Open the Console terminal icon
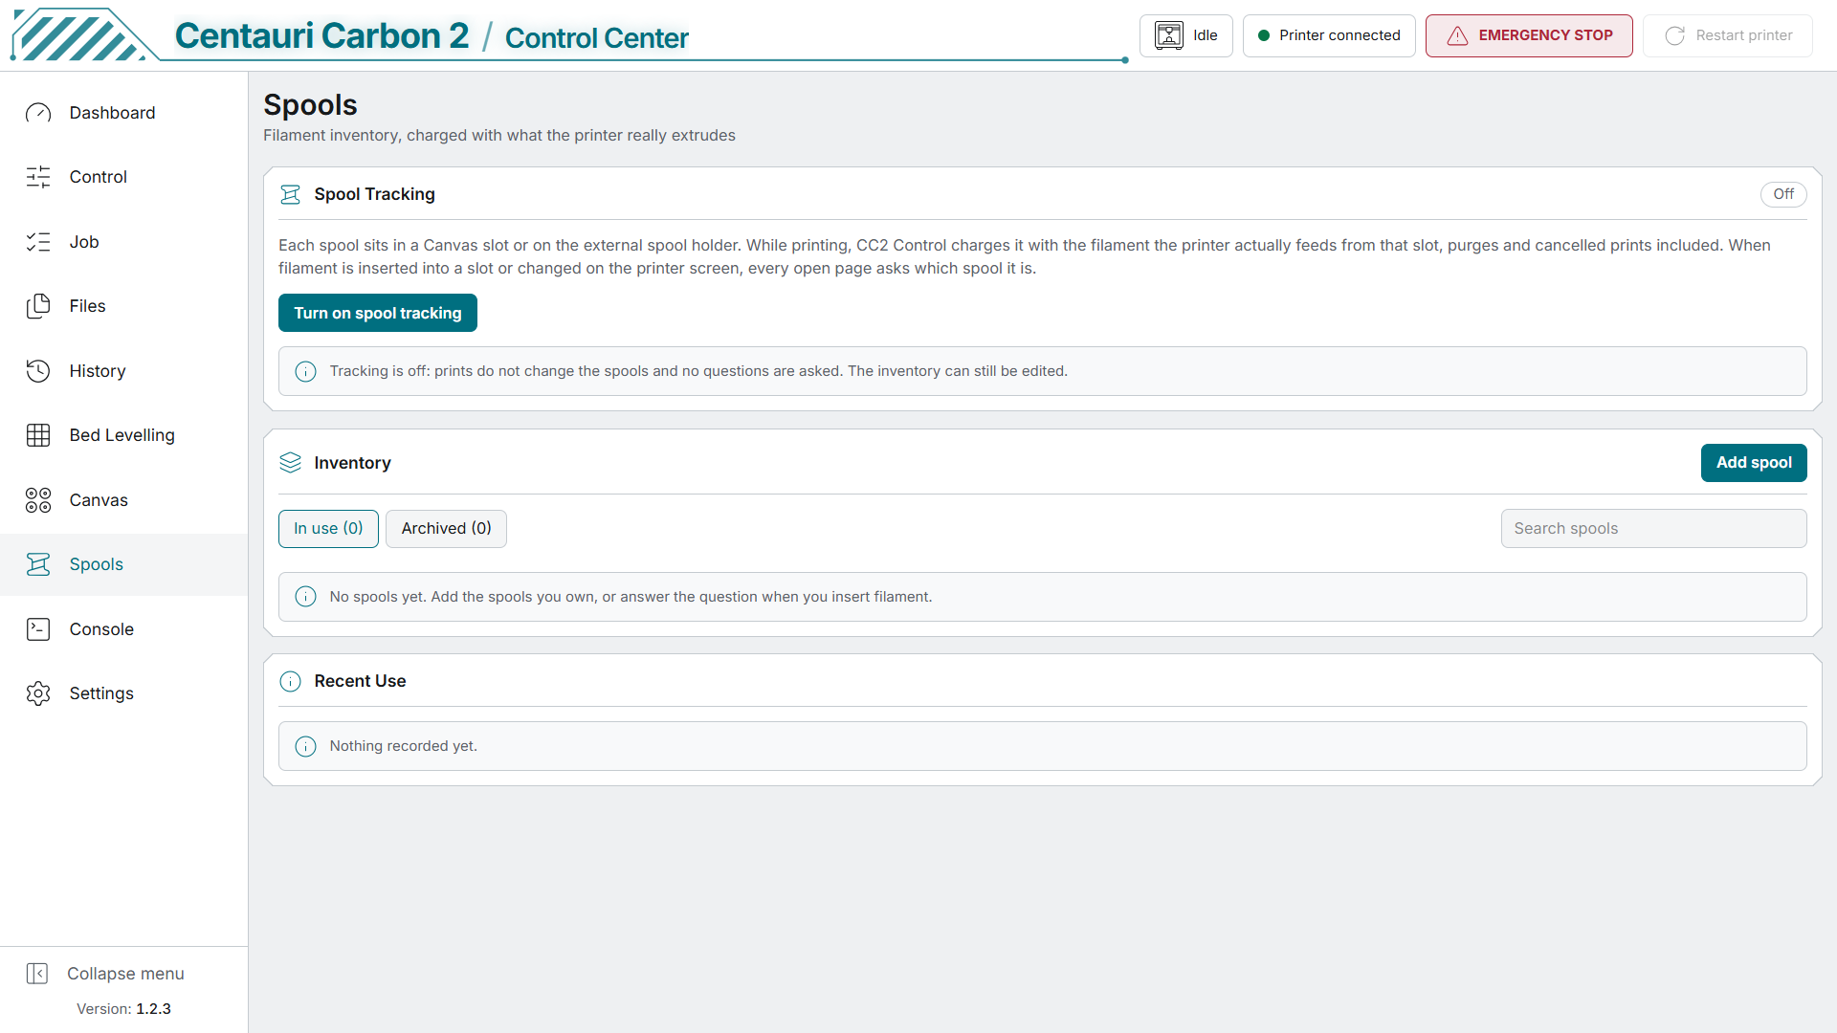The height and width of the screenshot is (1033, 1837). coord(38,629)
